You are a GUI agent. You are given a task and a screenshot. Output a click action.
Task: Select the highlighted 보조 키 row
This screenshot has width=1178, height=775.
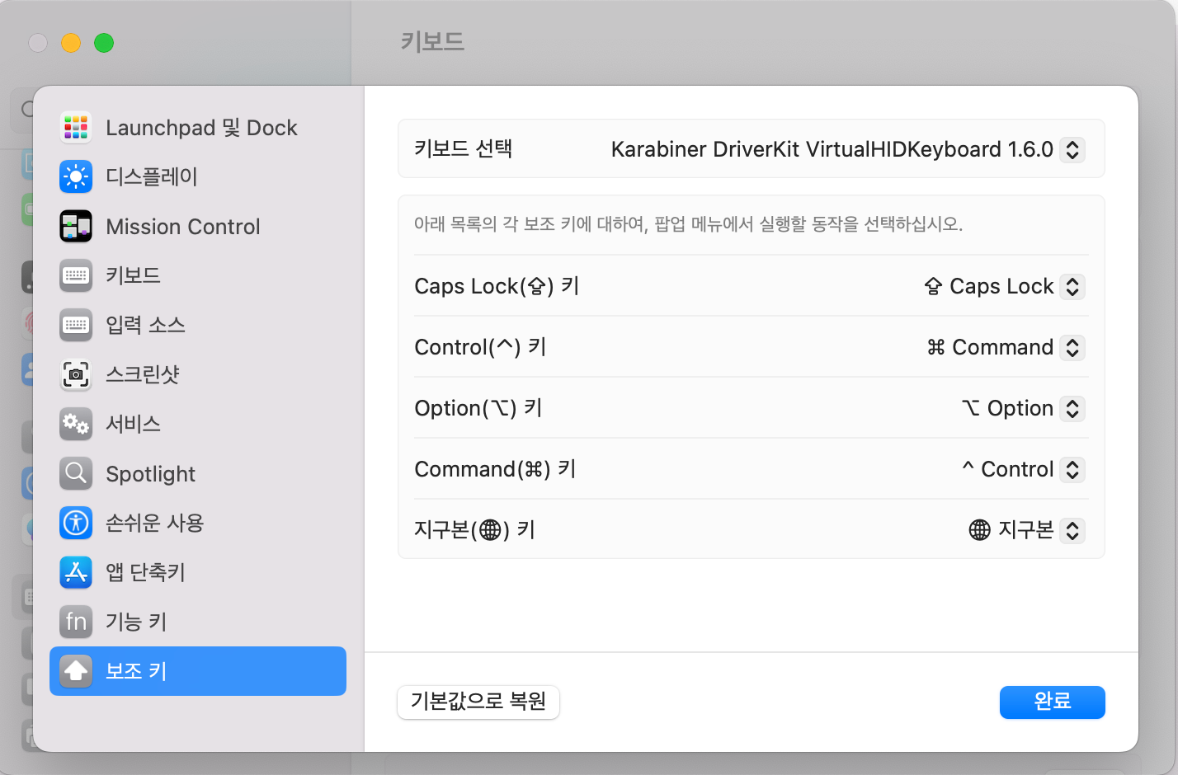tap(198, 671)
